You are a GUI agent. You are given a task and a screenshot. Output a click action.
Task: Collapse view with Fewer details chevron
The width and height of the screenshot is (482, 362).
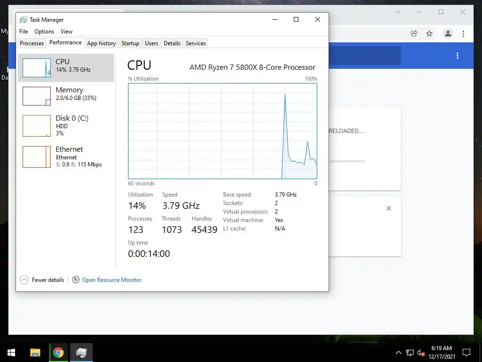pyautogui.click(x=24, y=280)
